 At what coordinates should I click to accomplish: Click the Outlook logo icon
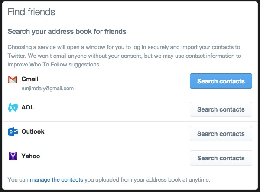(x=13, y=132)
